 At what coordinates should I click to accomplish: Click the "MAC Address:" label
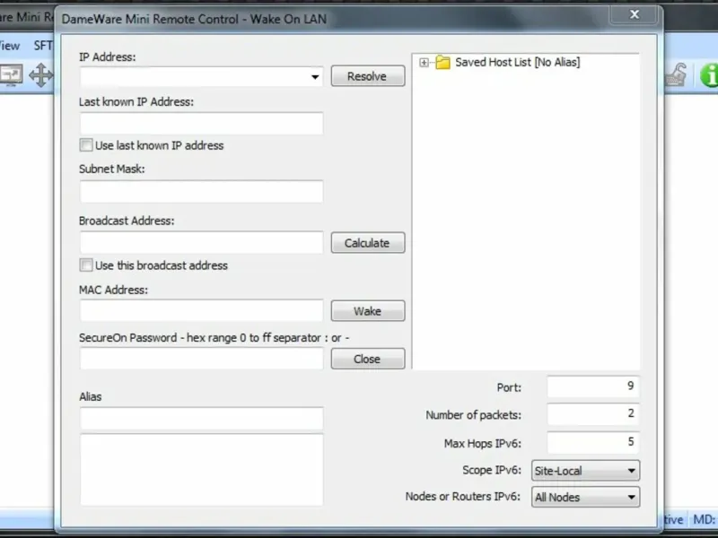(x=114, y=290)
